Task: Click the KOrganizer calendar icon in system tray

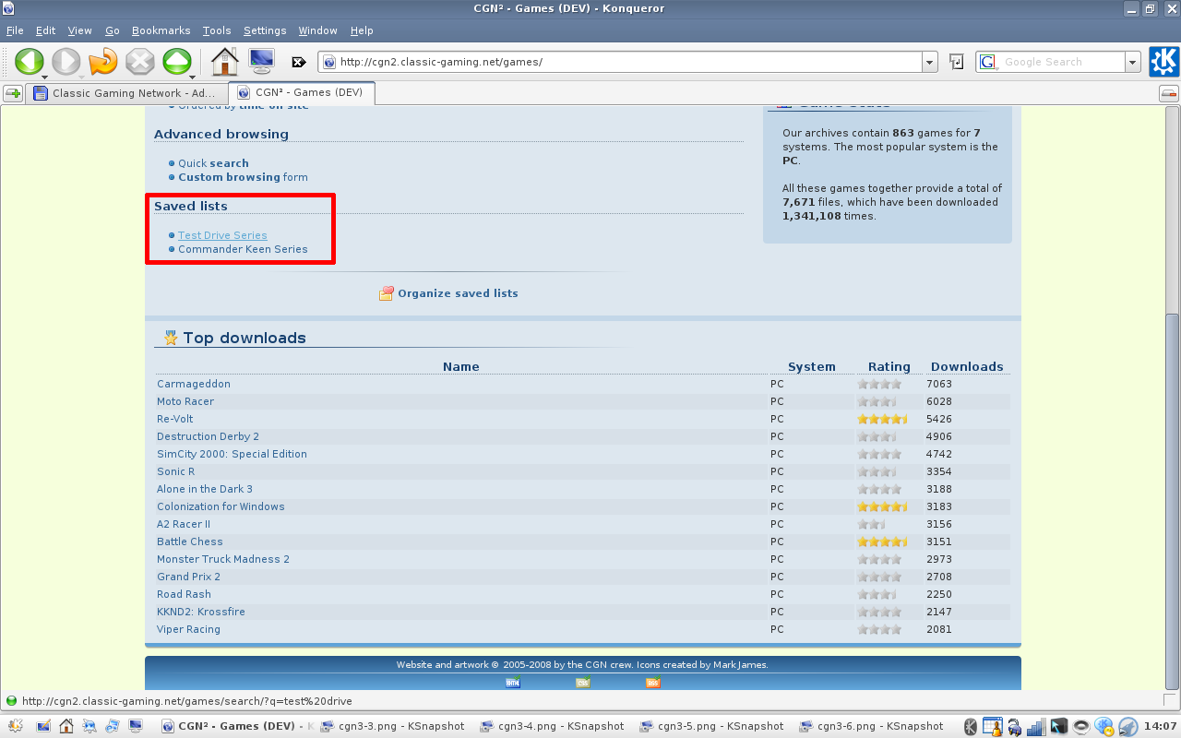Action: click(992, 726)
